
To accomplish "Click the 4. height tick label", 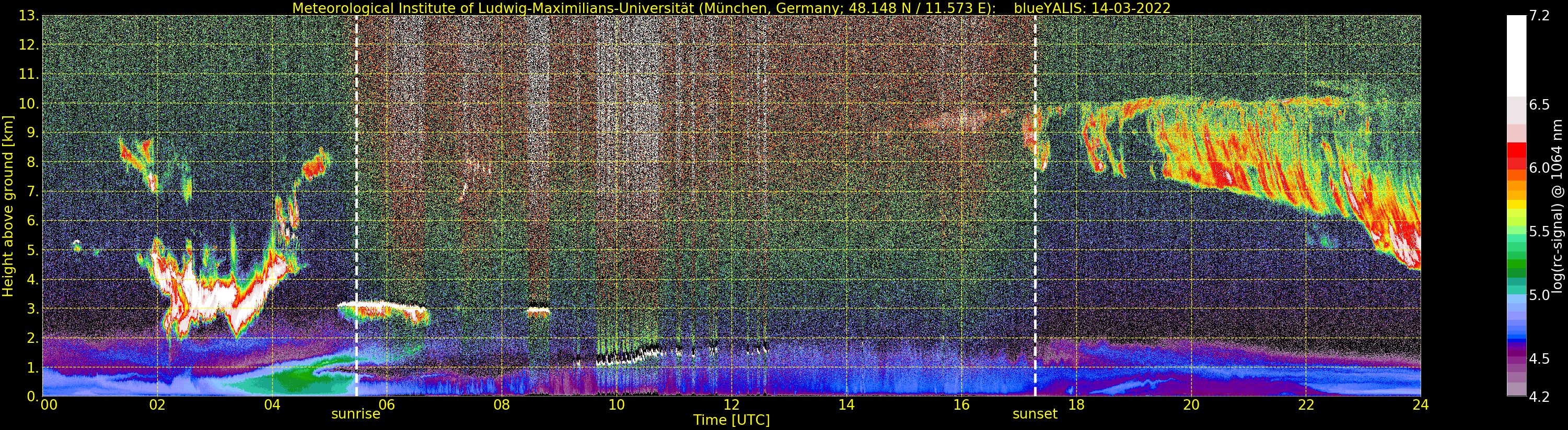I will (33, 280).
